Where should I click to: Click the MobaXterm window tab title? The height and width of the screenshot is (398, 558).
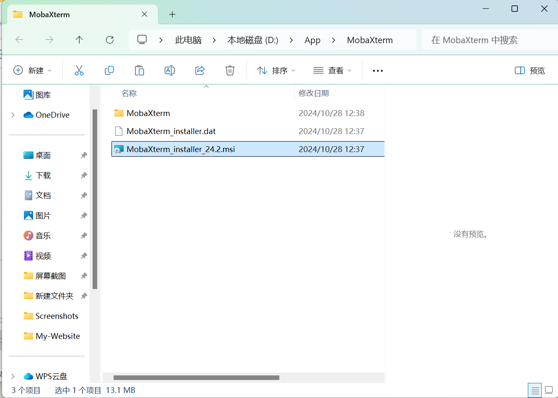(49, 14)
